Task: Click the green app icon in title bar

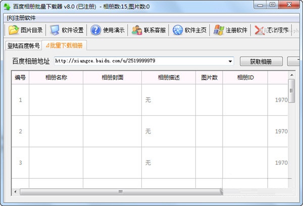Action: tap(7, 7)
